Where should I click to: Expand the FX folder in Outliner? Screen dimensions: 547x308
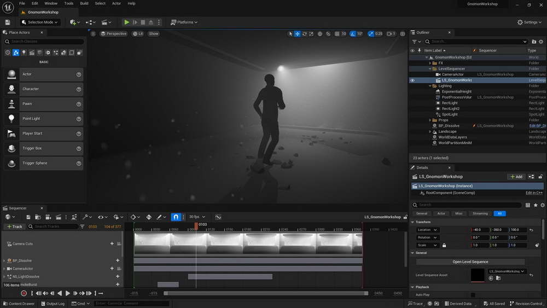[430, 63]
